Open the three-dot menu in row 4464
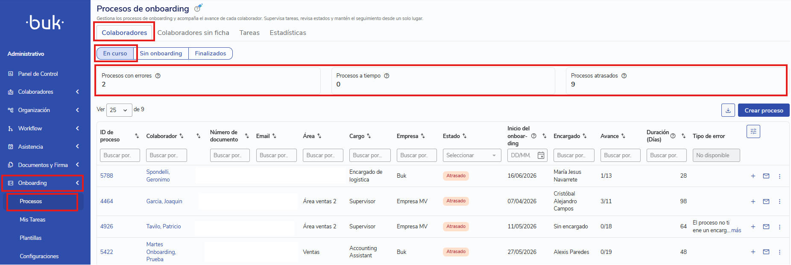 point(779,202)
